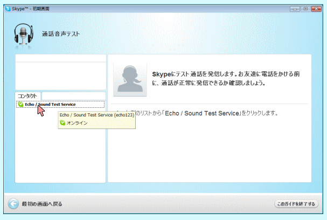The width and height of the screenshot is (327, 220).
Task: Click the green online icon in tooltip
Action: coord(62,123)
